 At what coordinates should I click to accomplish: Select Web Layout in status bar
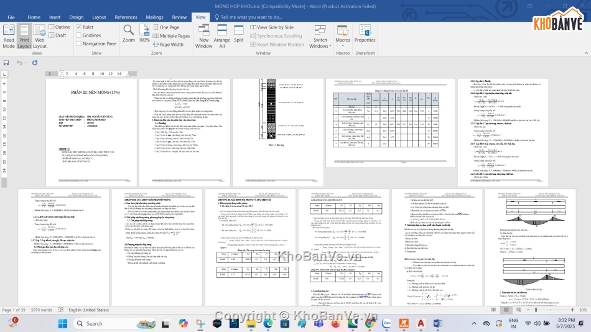click(x=519, y=310)
